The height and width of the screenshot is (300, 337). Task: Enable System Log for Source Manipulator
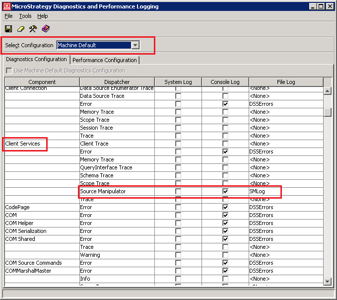pyautogui.click(x=178, y=191)
